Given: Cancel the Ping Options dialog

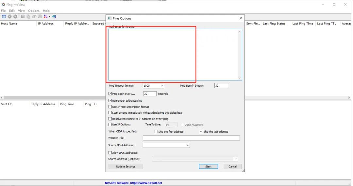Looking at the screenshot, I should [233, 166].
